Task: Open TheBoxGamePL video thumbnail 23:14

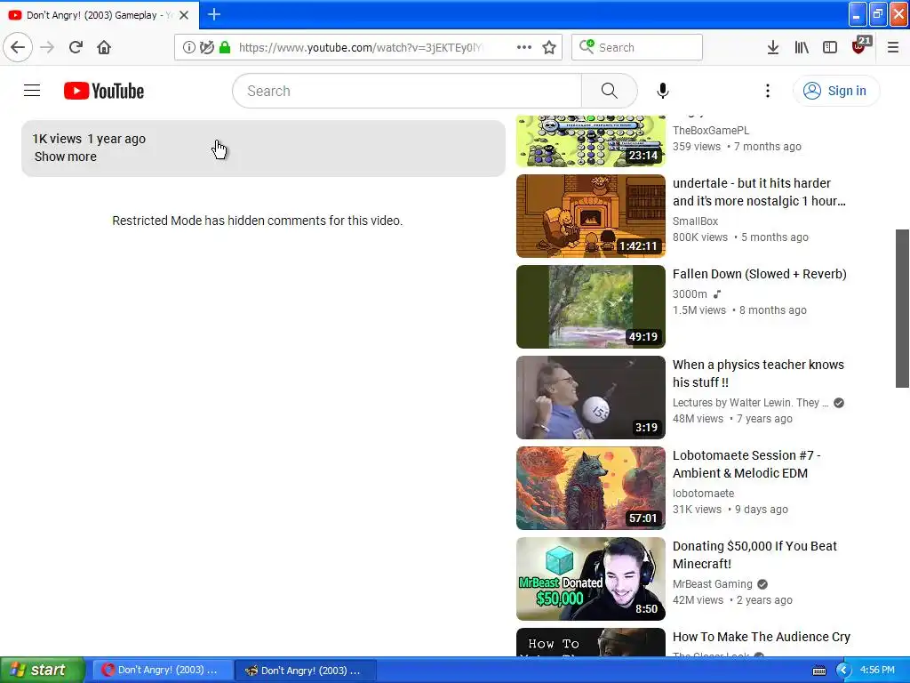Action: [x=591, y=141]
